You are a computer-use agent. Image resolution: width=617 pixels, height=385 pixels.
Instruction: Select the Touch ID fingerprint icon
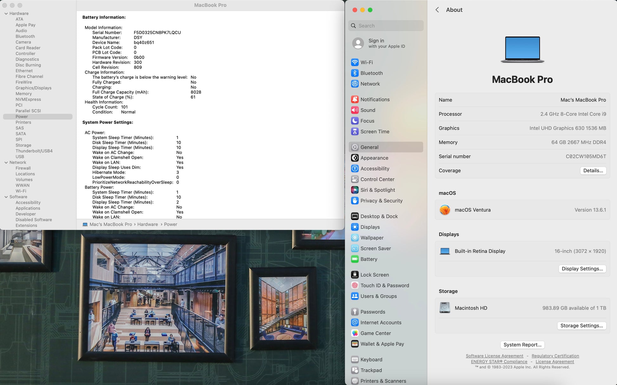(x=354, y=285)
